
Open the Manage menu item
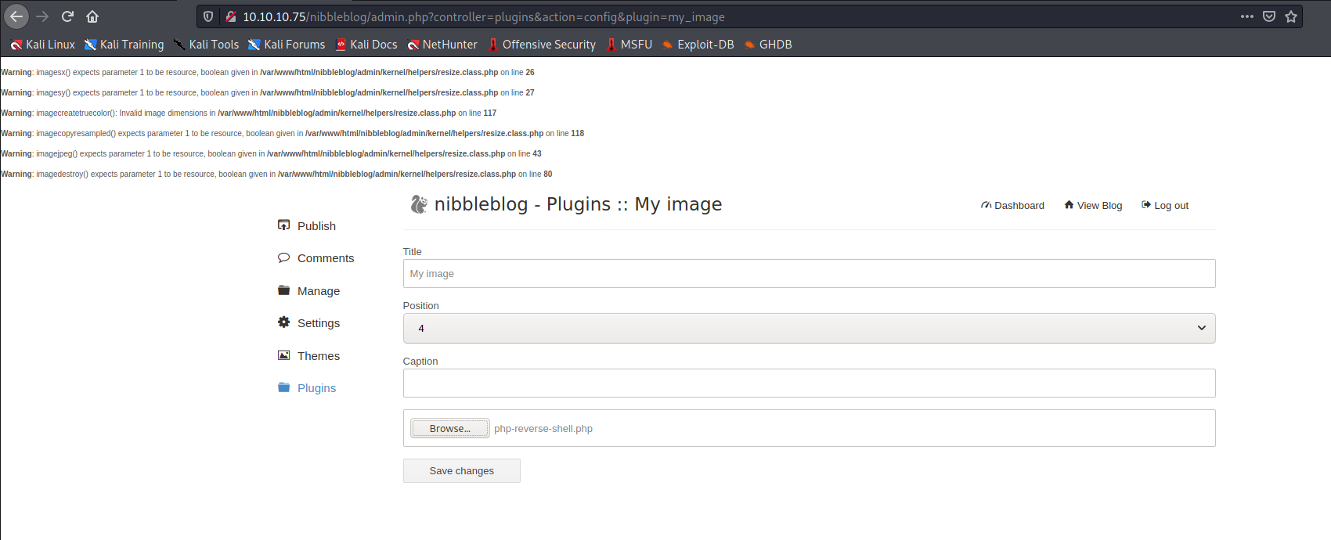pos(319,291)
